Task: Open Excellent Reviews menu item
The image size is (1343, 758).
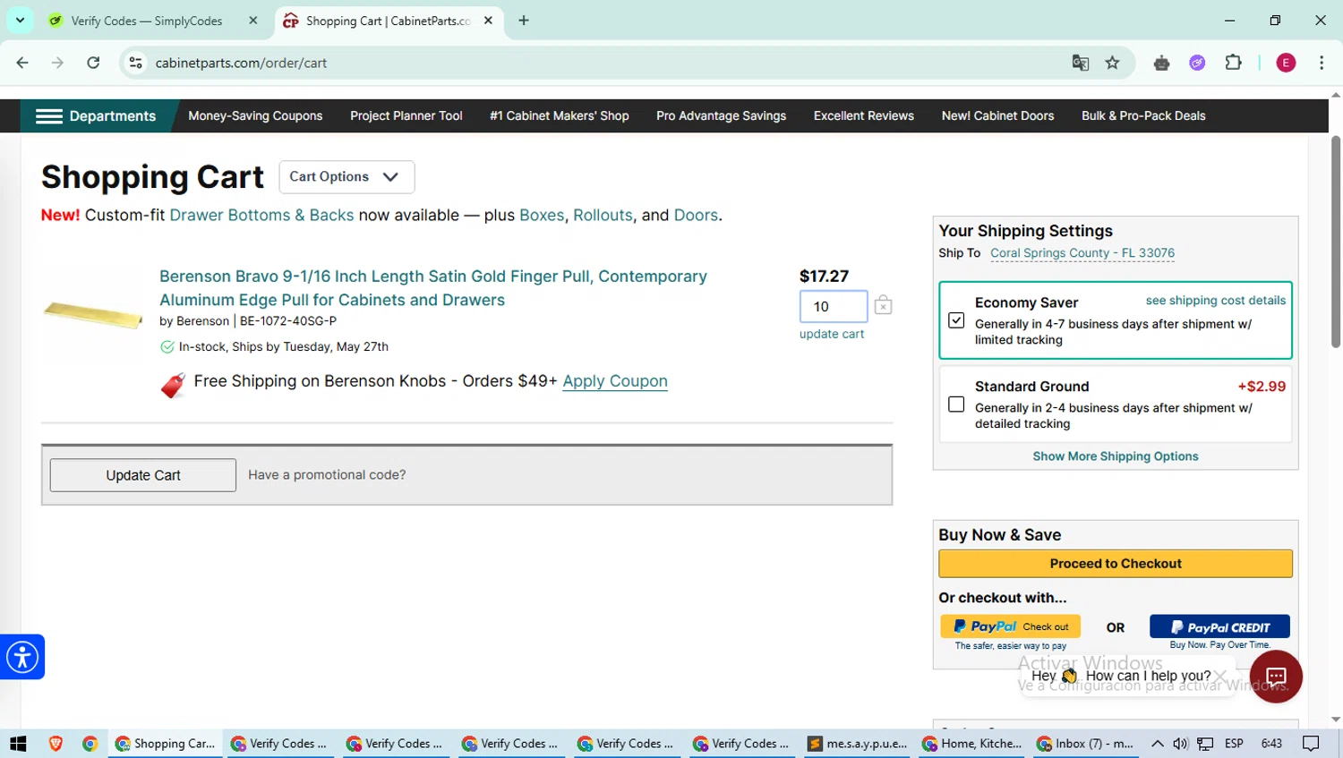Action: click(x=864, y=116)
